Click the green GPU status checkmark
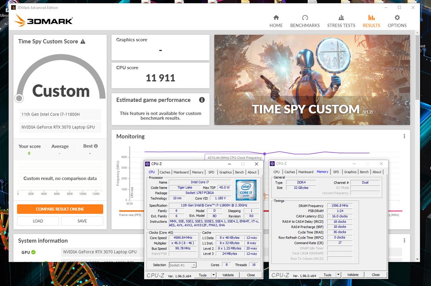431x286 pixels. tap(33, 252)
